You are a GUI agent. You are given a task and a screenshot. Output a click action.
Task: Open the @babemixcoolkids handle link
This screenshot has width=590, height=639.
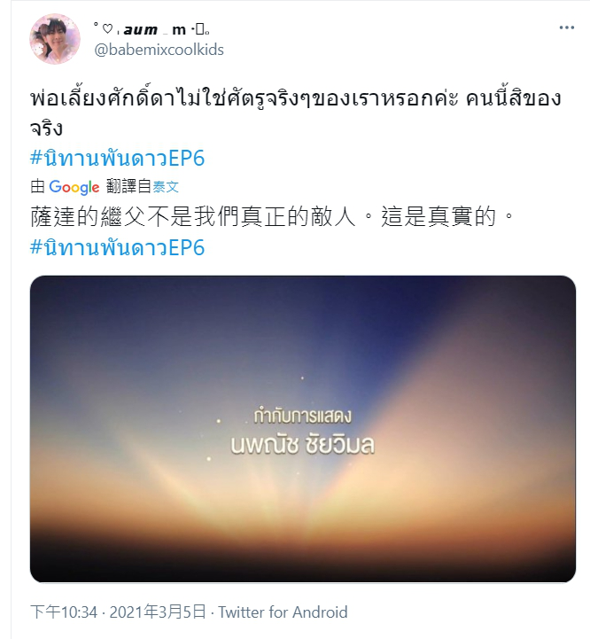[x=159, y=50]
